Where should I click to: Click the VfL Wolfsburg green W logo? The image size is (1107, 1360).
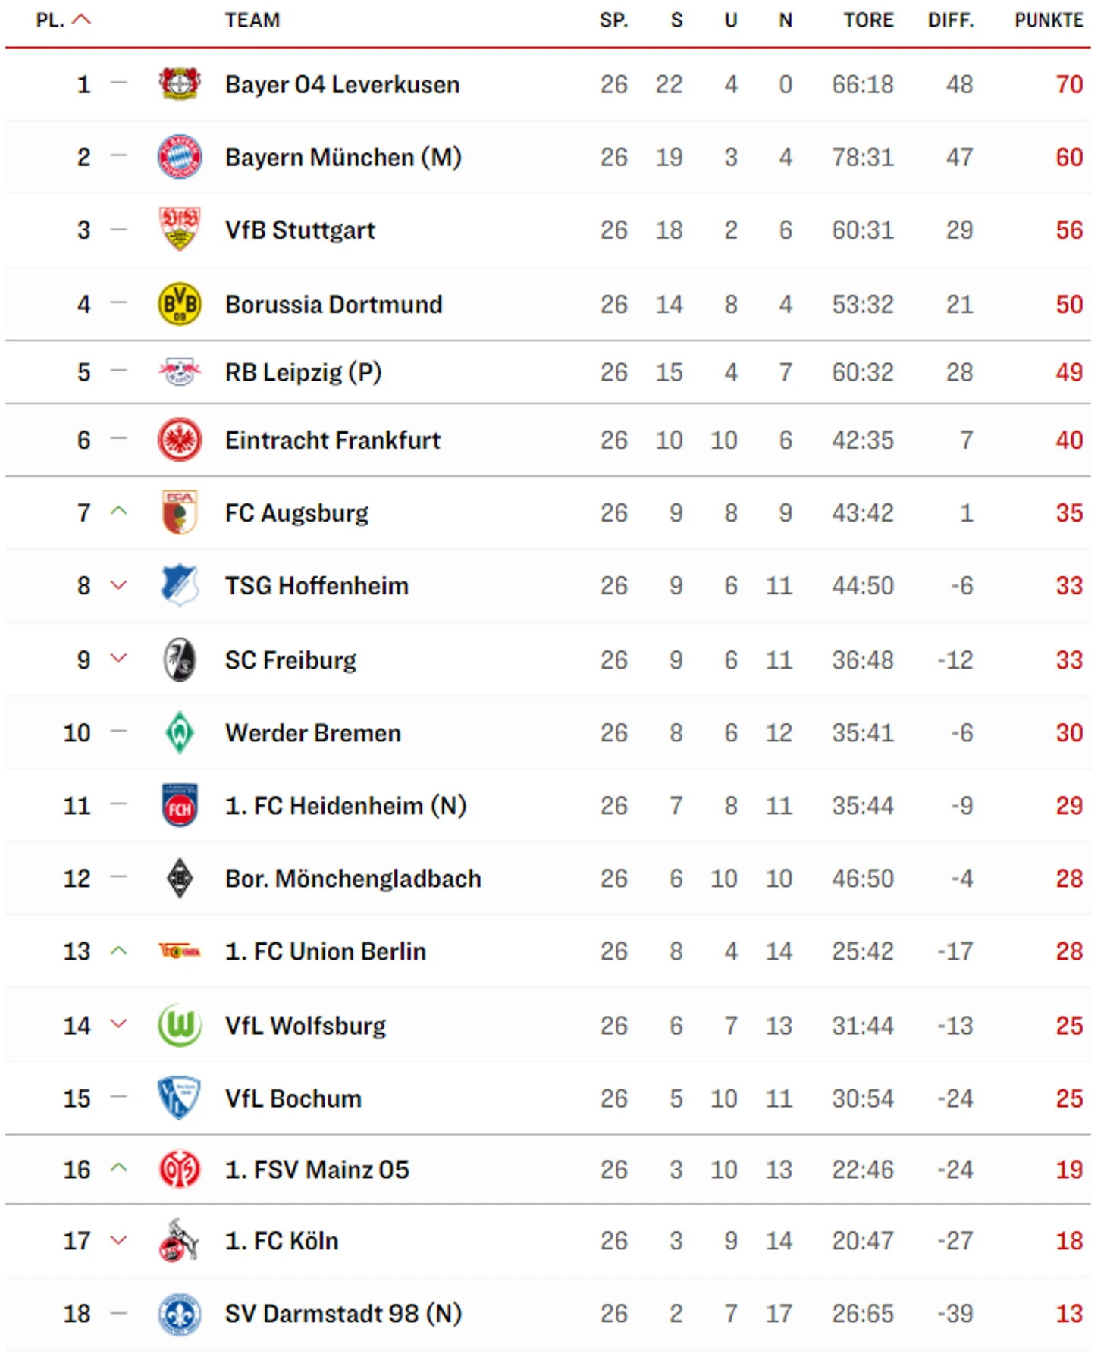click(x=180, y=1025)
